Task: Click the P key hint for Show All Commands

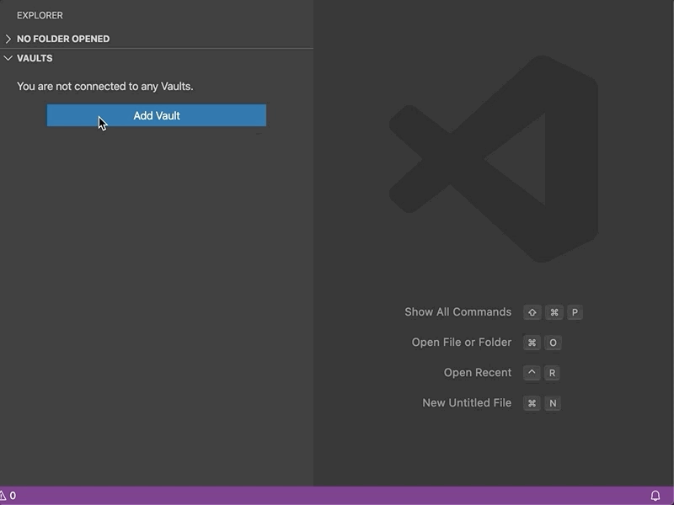Action: coord(575,312)
